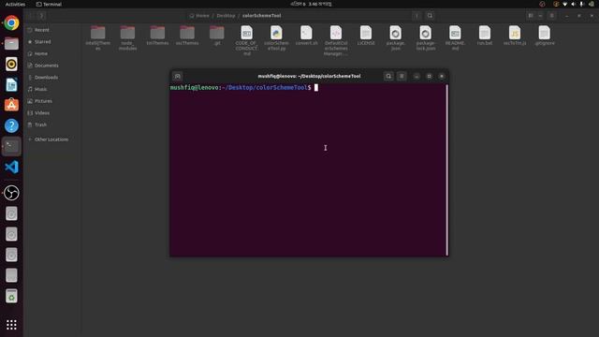Launch Rhythmbox from the dock
Viewport: 599px width, 337px height.
click(11, 65)
